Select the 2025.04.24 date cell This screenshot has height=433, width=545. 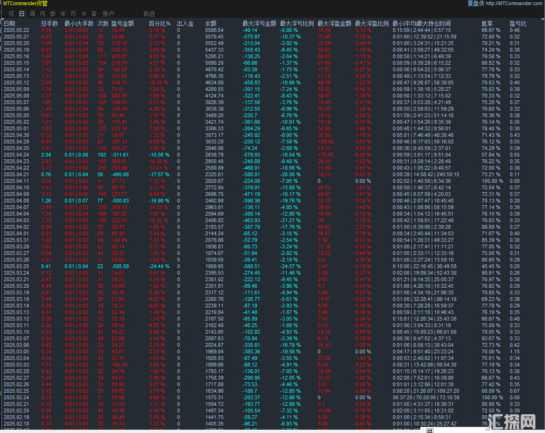tap(16, 155)
